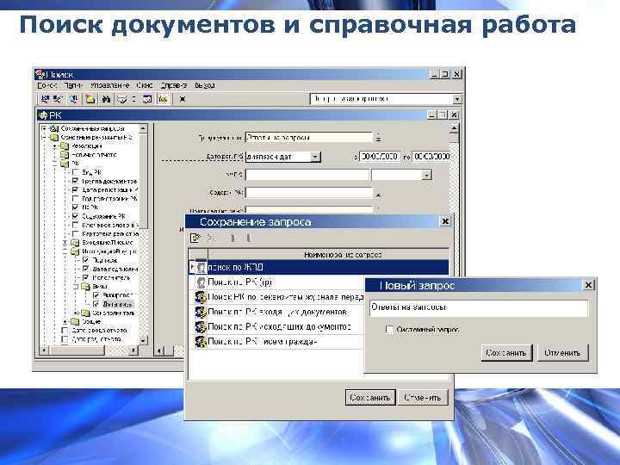Click user icon of поиск по ЖПД row

coord(201,267)
